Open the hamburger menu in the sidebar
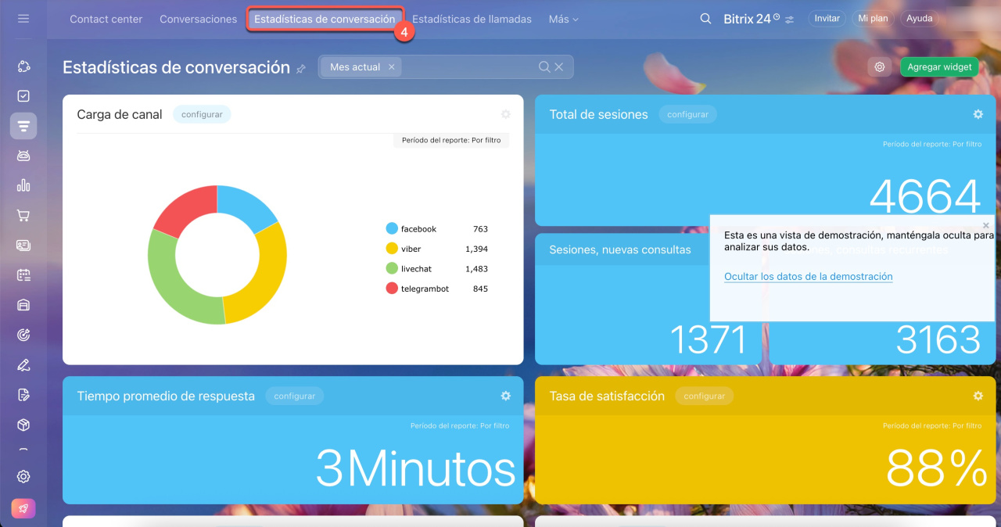 pyautogui.click(x=23, y=18)
